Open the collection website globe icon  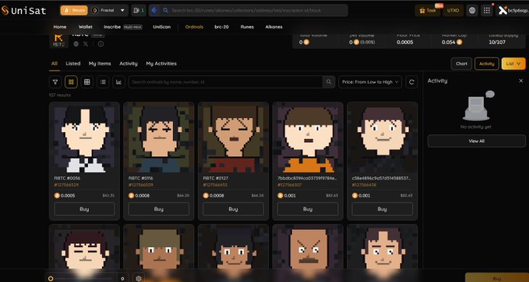pos(76,44)
